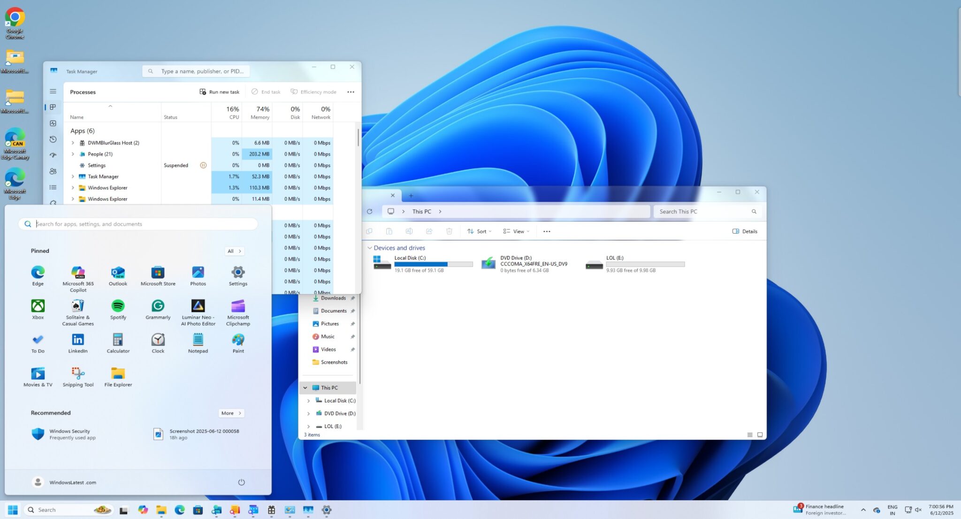Expand the People (21) process group
This screenshot has width=961, height=519.
[73, 154]
